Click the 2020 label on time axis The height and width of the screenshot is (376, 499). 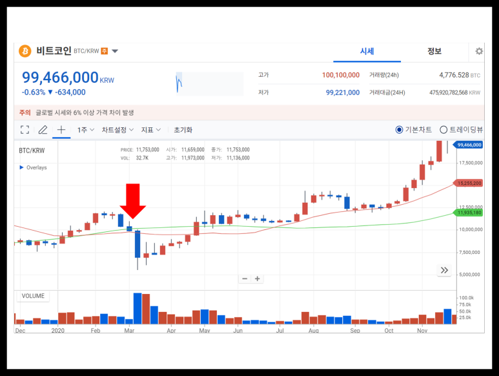tap(57, 331)
